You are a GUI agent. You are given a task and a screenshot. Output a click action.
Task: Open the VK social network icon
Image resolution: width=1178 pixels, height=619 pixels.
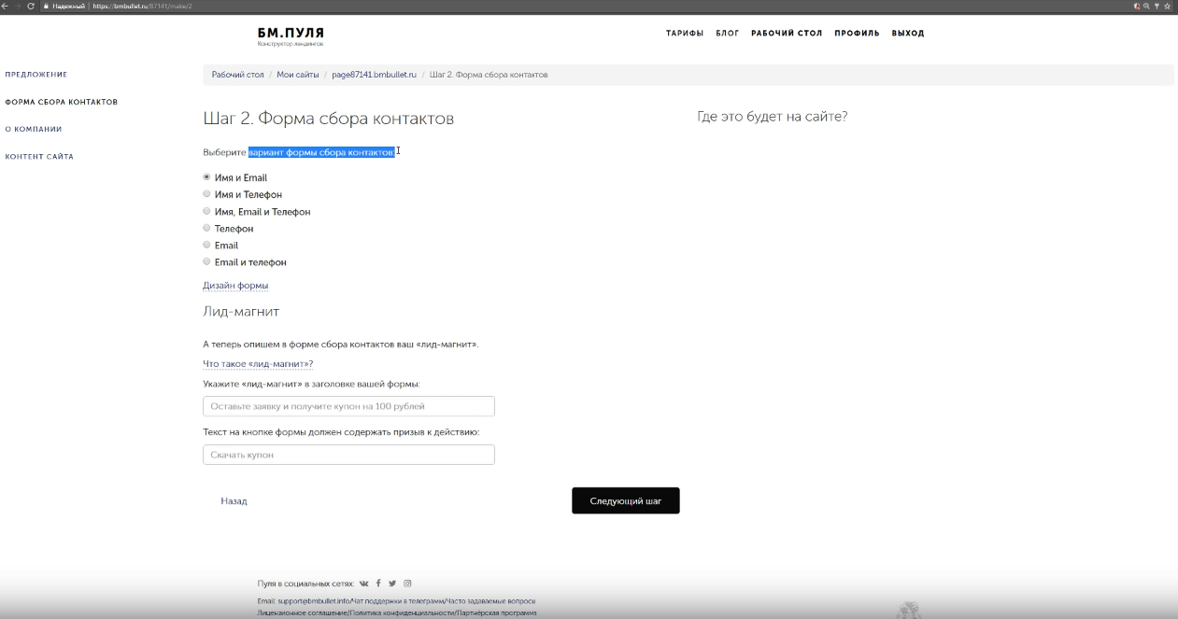pyautogui.click(x=363, y=584)
